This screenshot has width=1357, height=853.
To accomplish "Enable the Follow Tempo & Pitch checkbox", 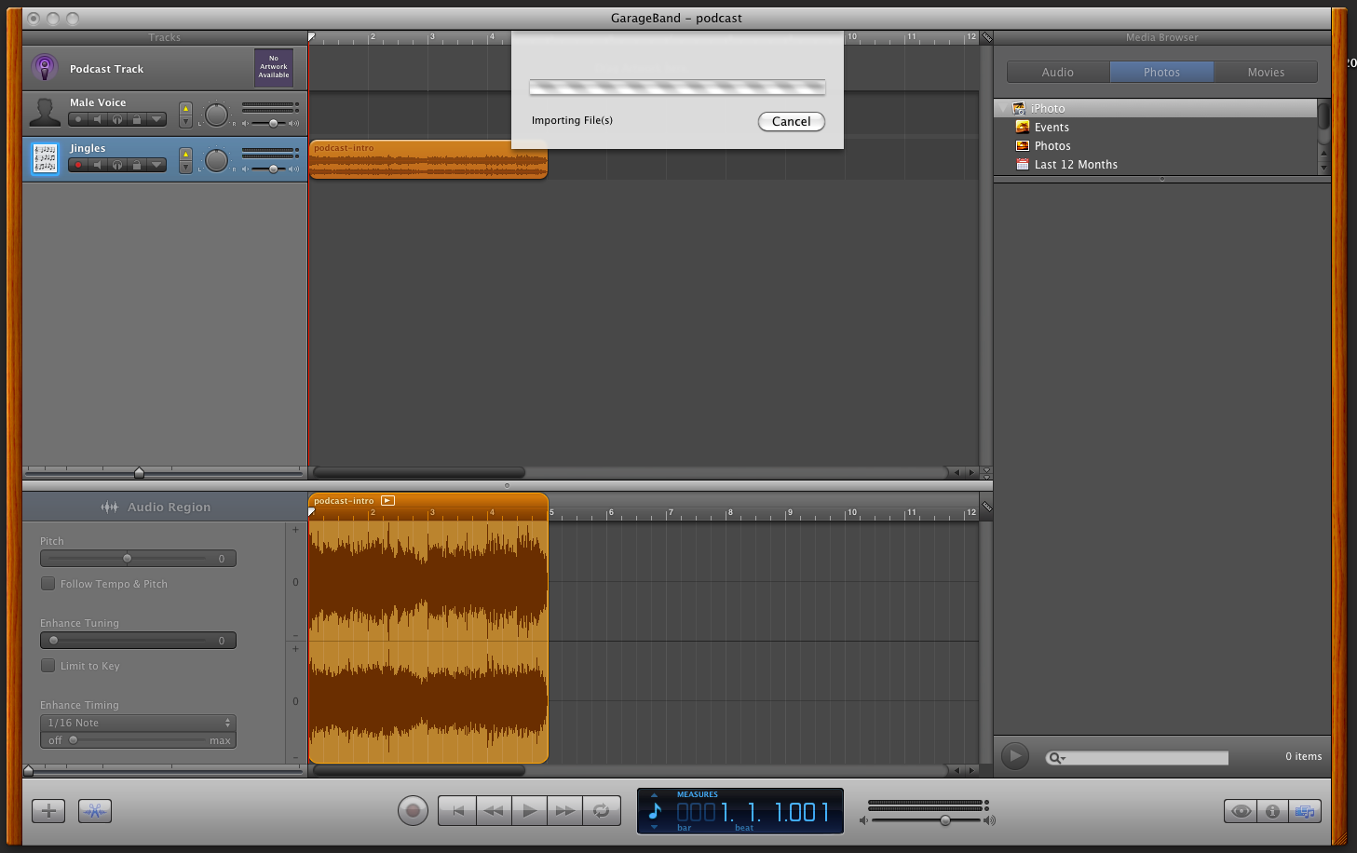I will [x=47, y=583].
